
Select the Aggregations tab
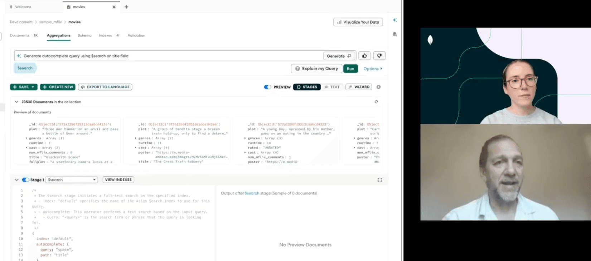click(59, 35)
